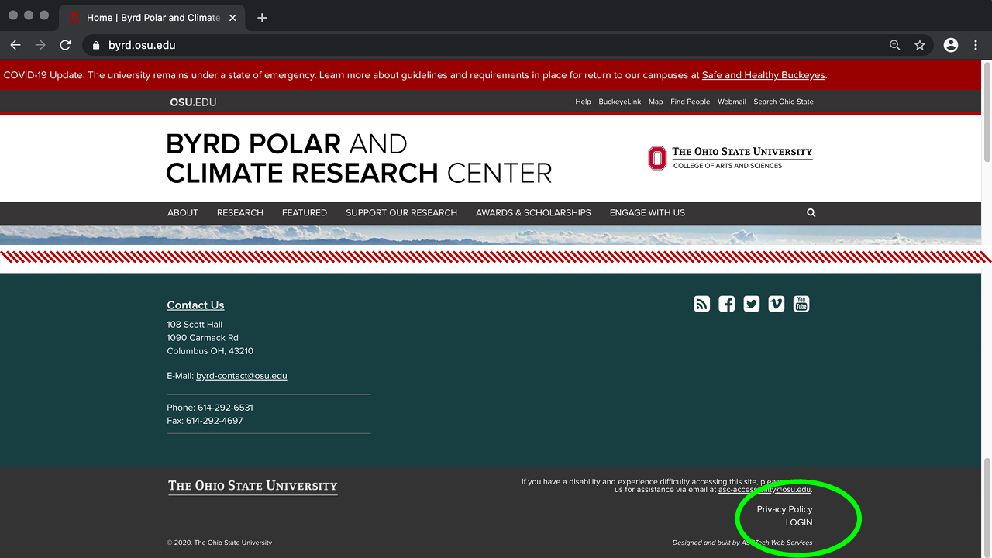
Task: Open the Vimeo icon in footer
Action: coord(777,304)
